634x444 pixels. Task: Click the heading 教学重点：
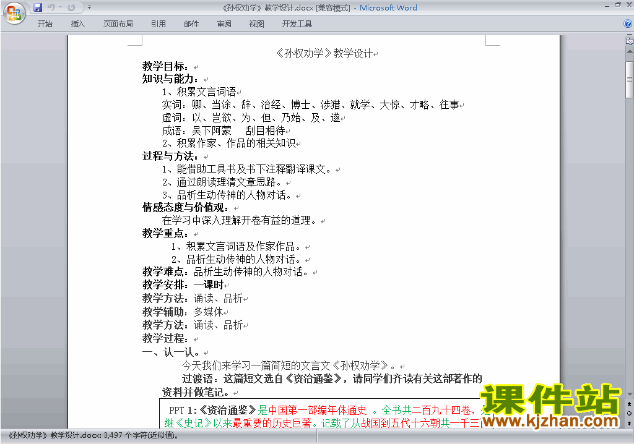pyautogui.click(x=165, y=234)
